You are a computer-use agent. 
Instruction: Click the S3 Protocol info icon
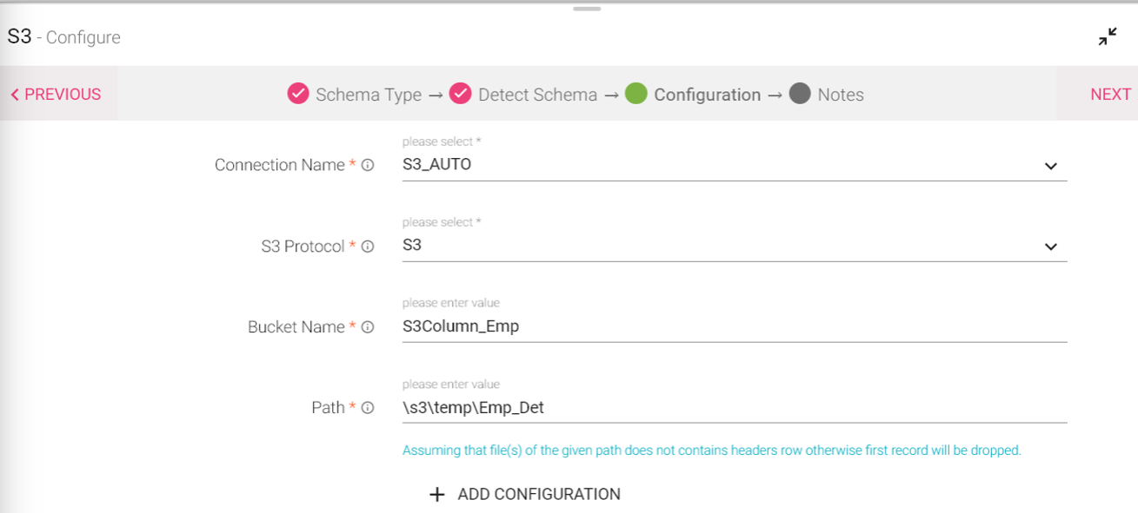[368, 247]
